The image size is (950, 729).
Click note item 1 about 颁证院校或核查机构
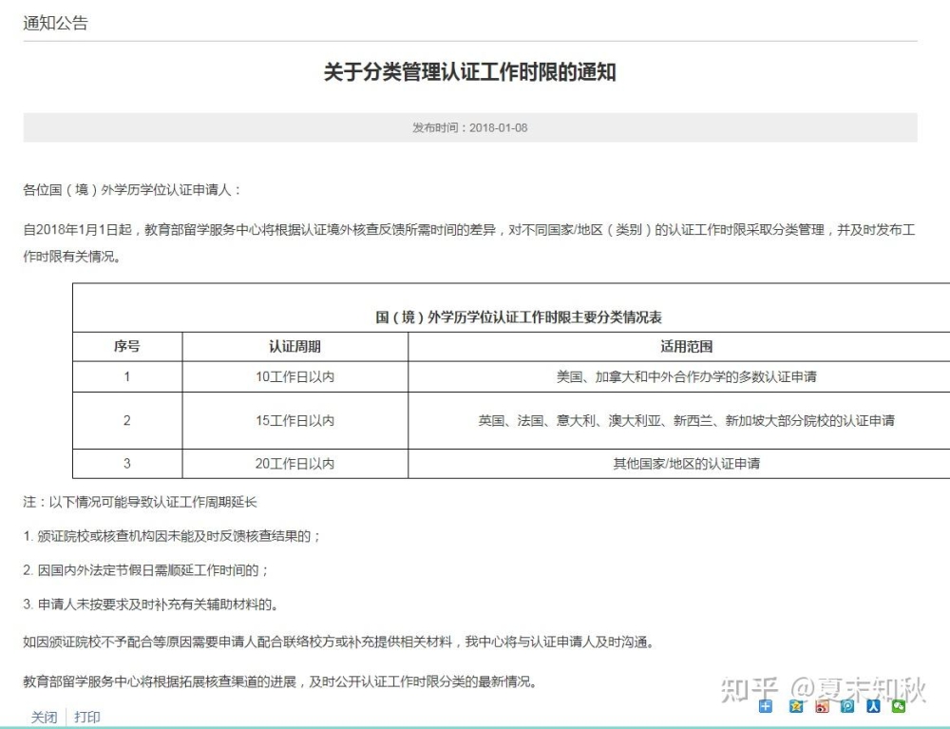pos(172,536)
